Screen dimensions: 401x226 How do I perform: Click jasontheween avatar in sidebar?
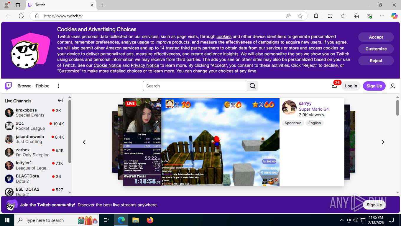click(9, 139)
